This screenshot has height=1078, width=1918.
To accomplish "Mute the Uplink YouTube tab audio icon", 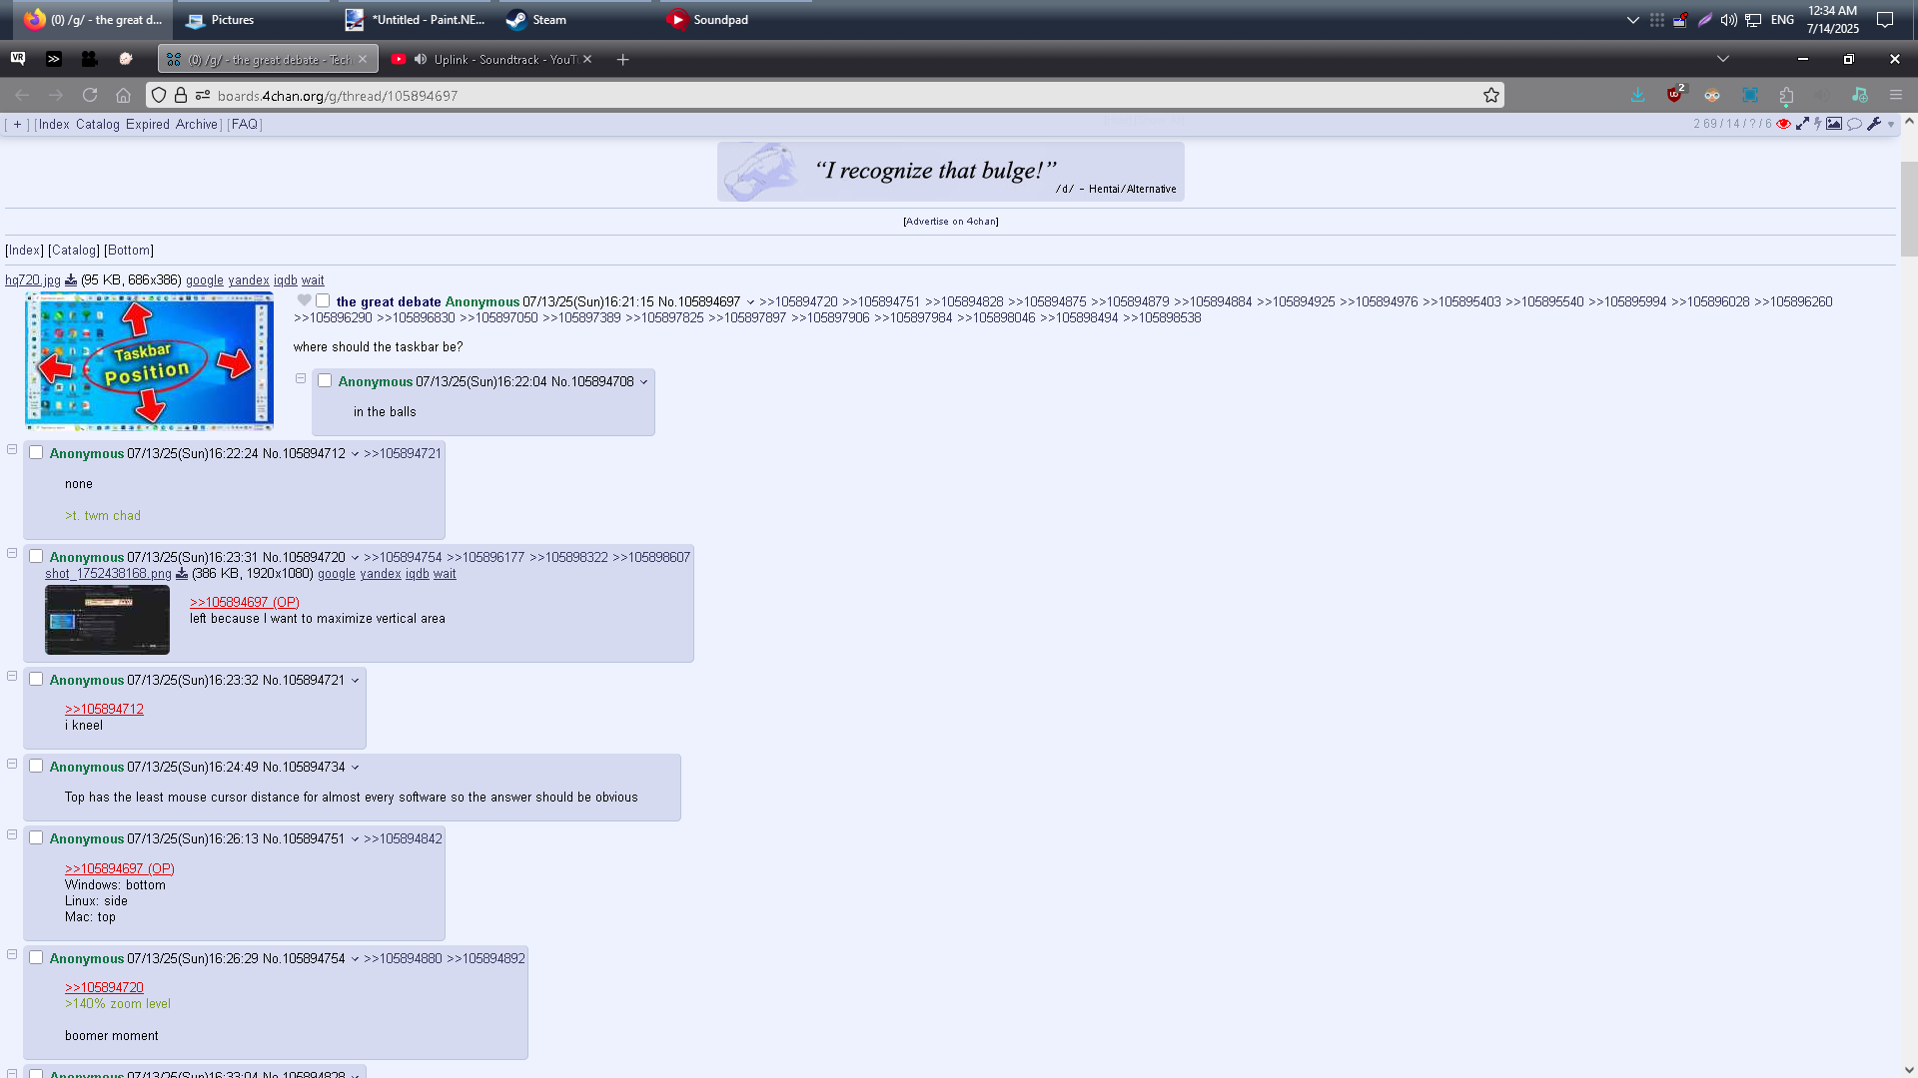I will 421,59.
